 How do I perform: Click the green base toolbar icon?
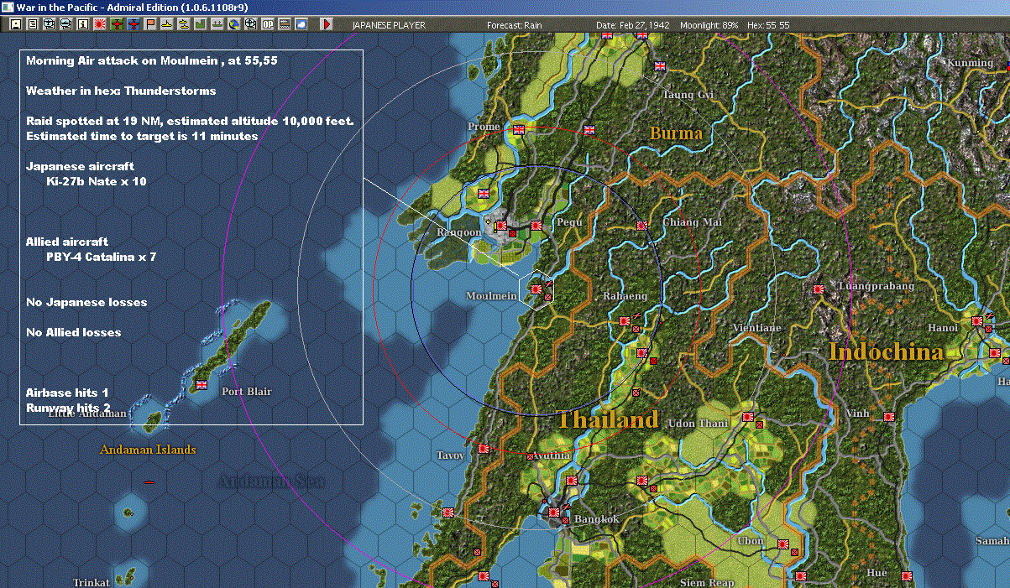pos(200,24)
